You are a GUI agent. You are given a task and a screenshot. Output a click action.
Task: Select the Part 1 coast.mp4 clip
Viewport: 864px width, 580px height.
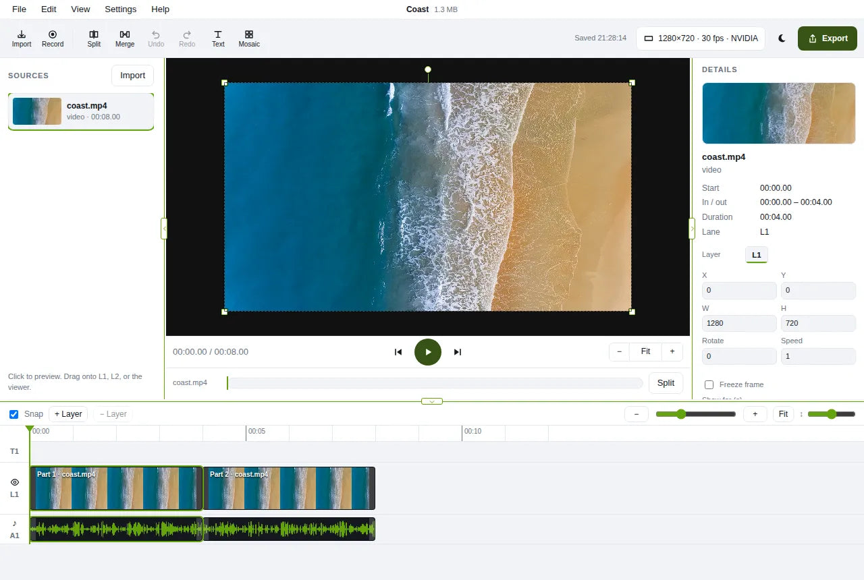pos(116,488)
